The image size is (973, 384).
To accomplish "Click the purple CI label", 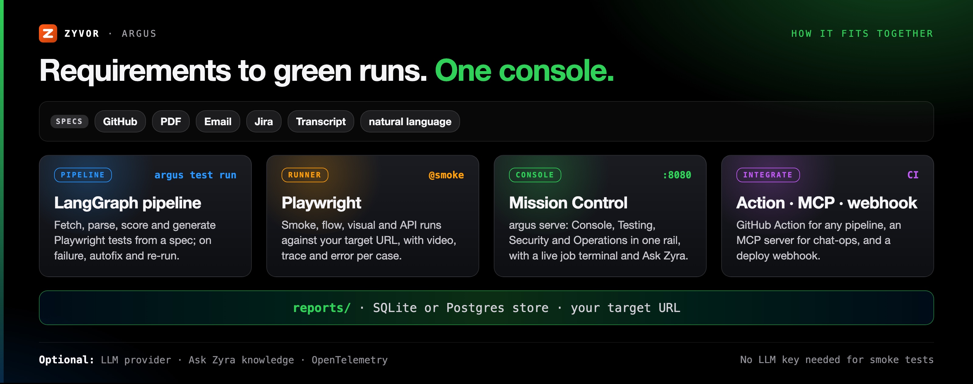I will click(x=913, y=175).
